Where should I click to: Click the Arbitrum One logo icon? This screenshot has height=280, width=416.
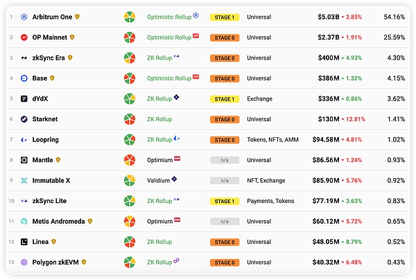click(x=24, y=17)
